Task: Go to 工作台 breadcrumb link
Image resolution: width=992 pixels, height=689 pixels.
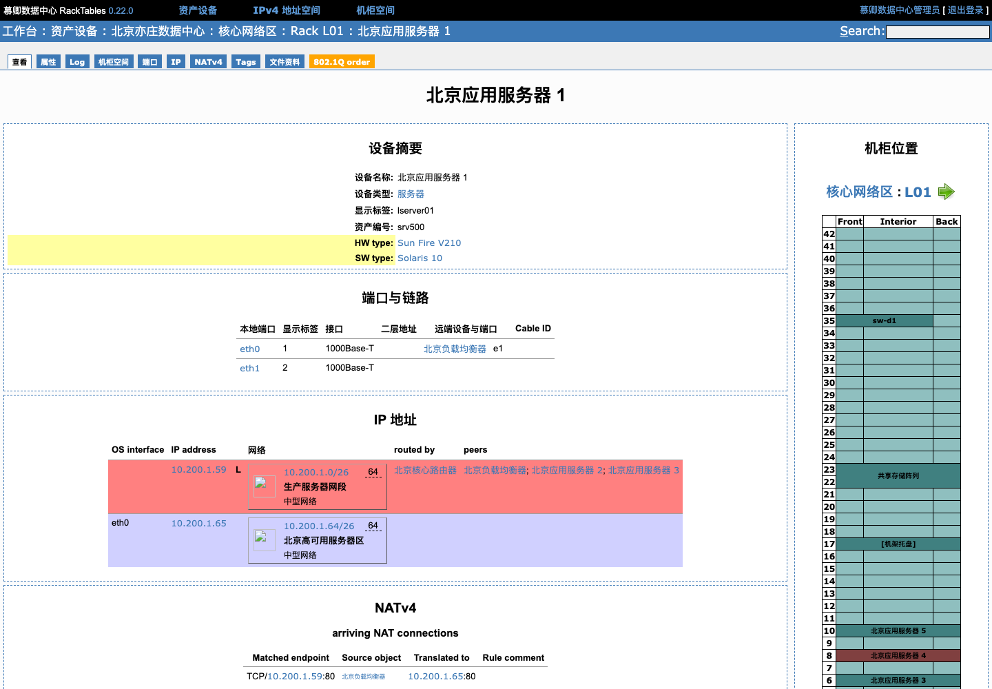Action: (x=19, y=31)
